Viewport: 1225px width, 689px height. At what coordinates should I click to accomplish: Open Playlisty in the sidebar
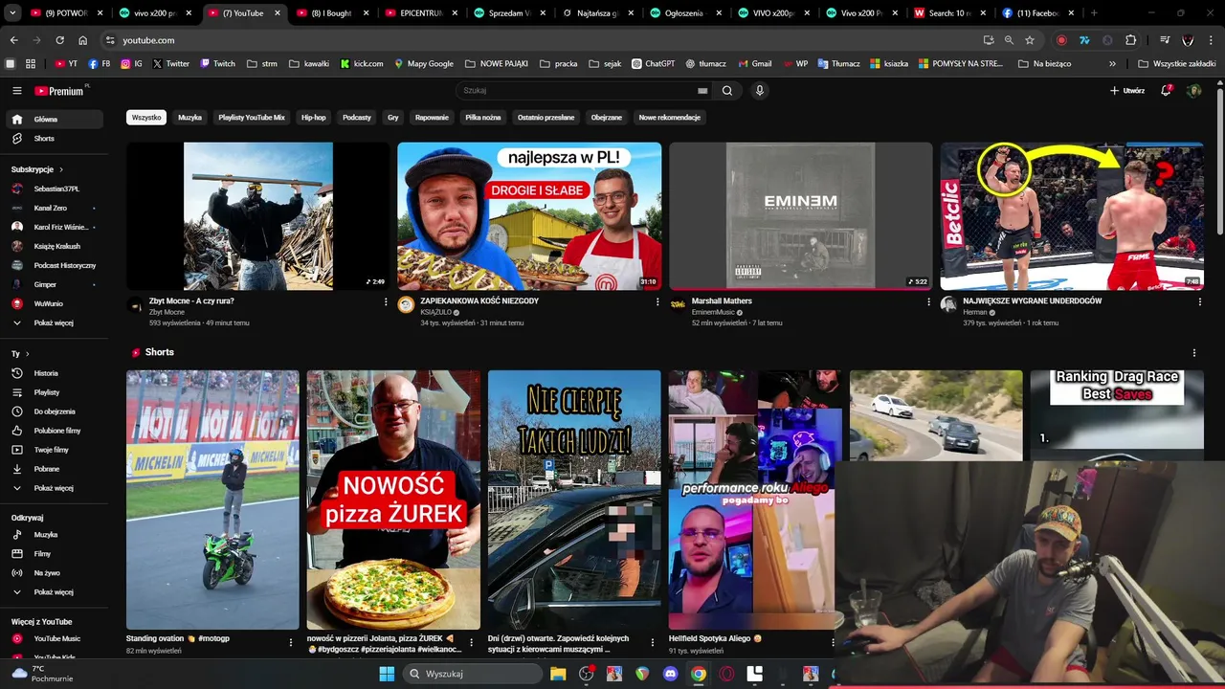(53, 392)
